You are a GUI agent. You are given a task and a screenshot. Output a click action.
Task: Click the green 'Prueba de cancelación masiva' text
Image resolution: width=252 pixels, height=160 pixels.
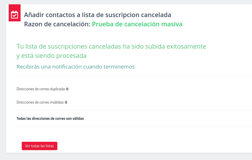(x=137, y=24)
